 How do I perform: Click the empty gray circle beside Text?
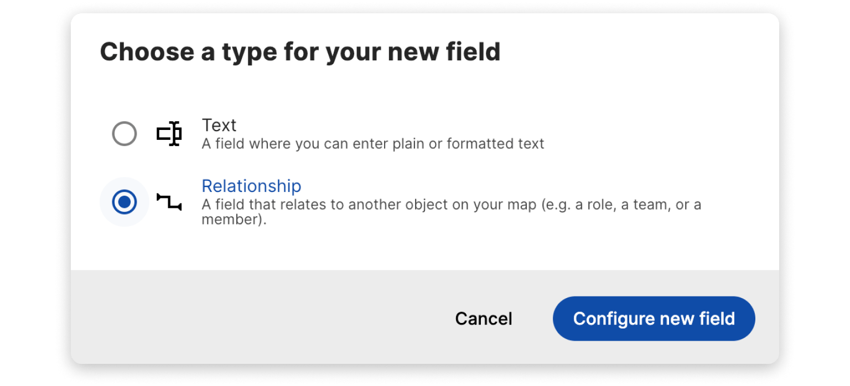[124, 134]
